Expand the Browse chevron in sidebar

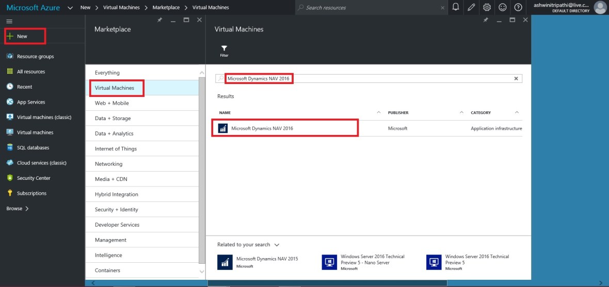pyautogui.click(x=27, y=209)
